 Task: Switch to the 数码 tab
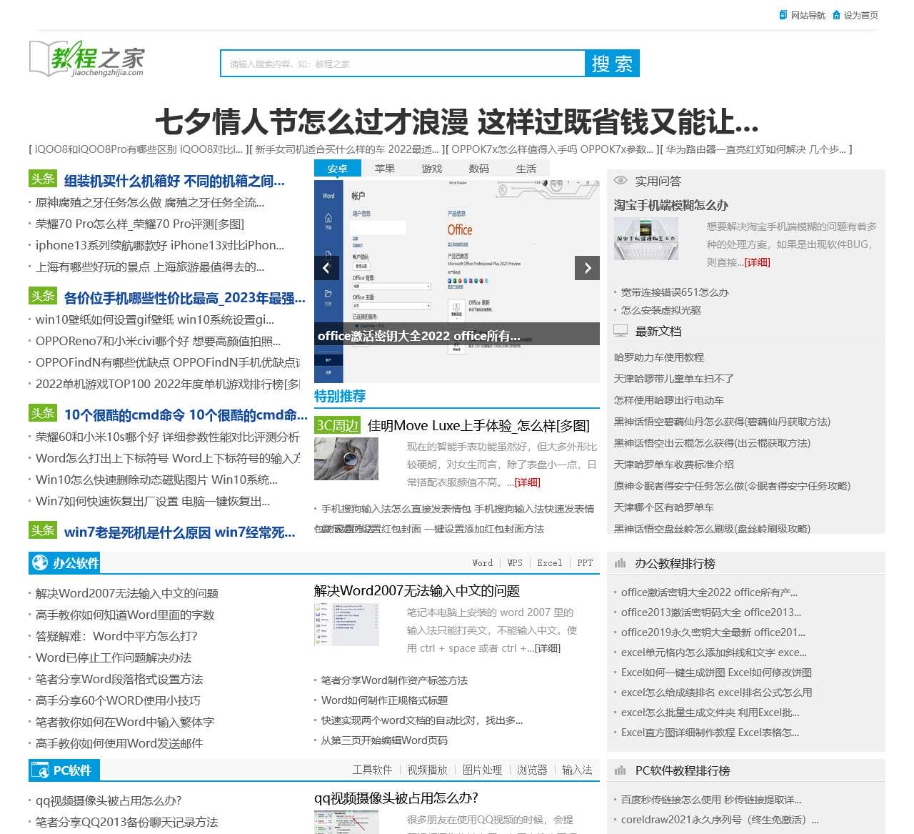479,169
